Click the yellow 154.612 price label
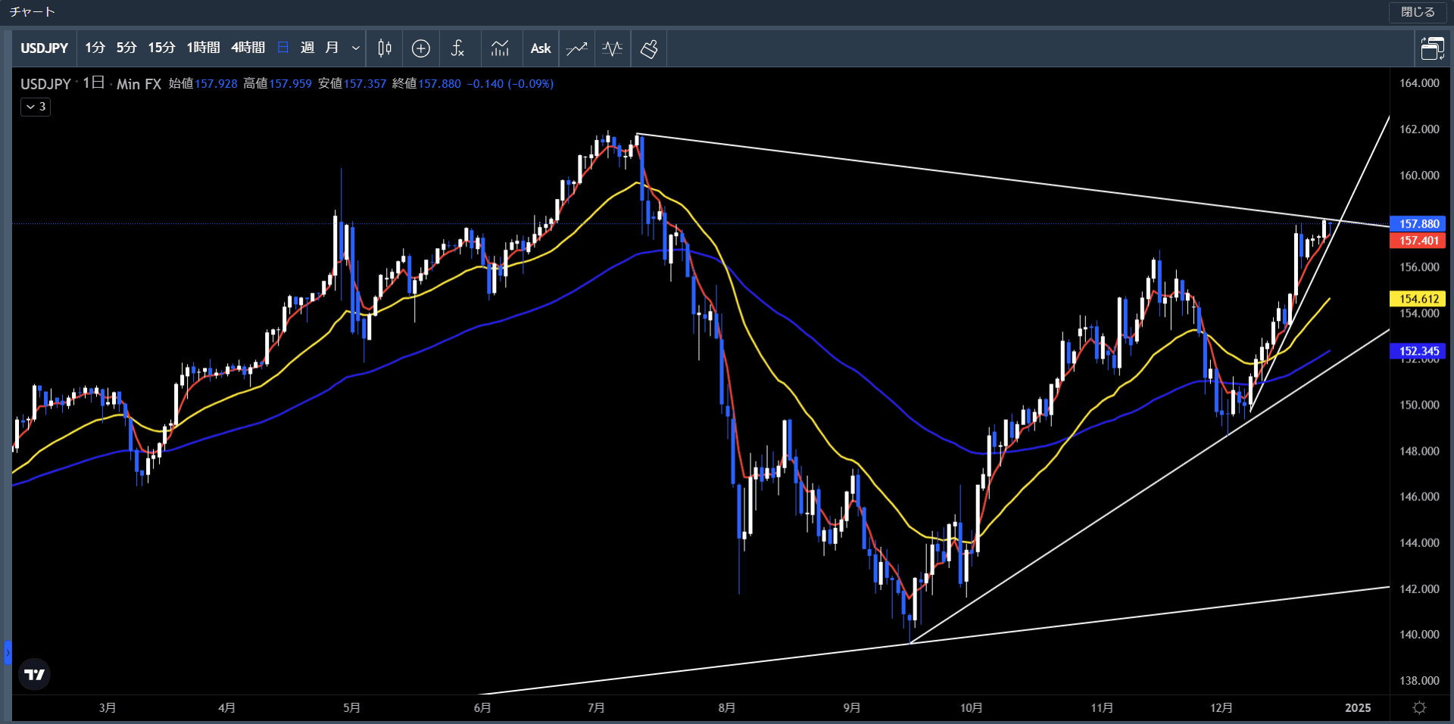Screen dimensions: 1454x724 click(x=1418, y=299)
